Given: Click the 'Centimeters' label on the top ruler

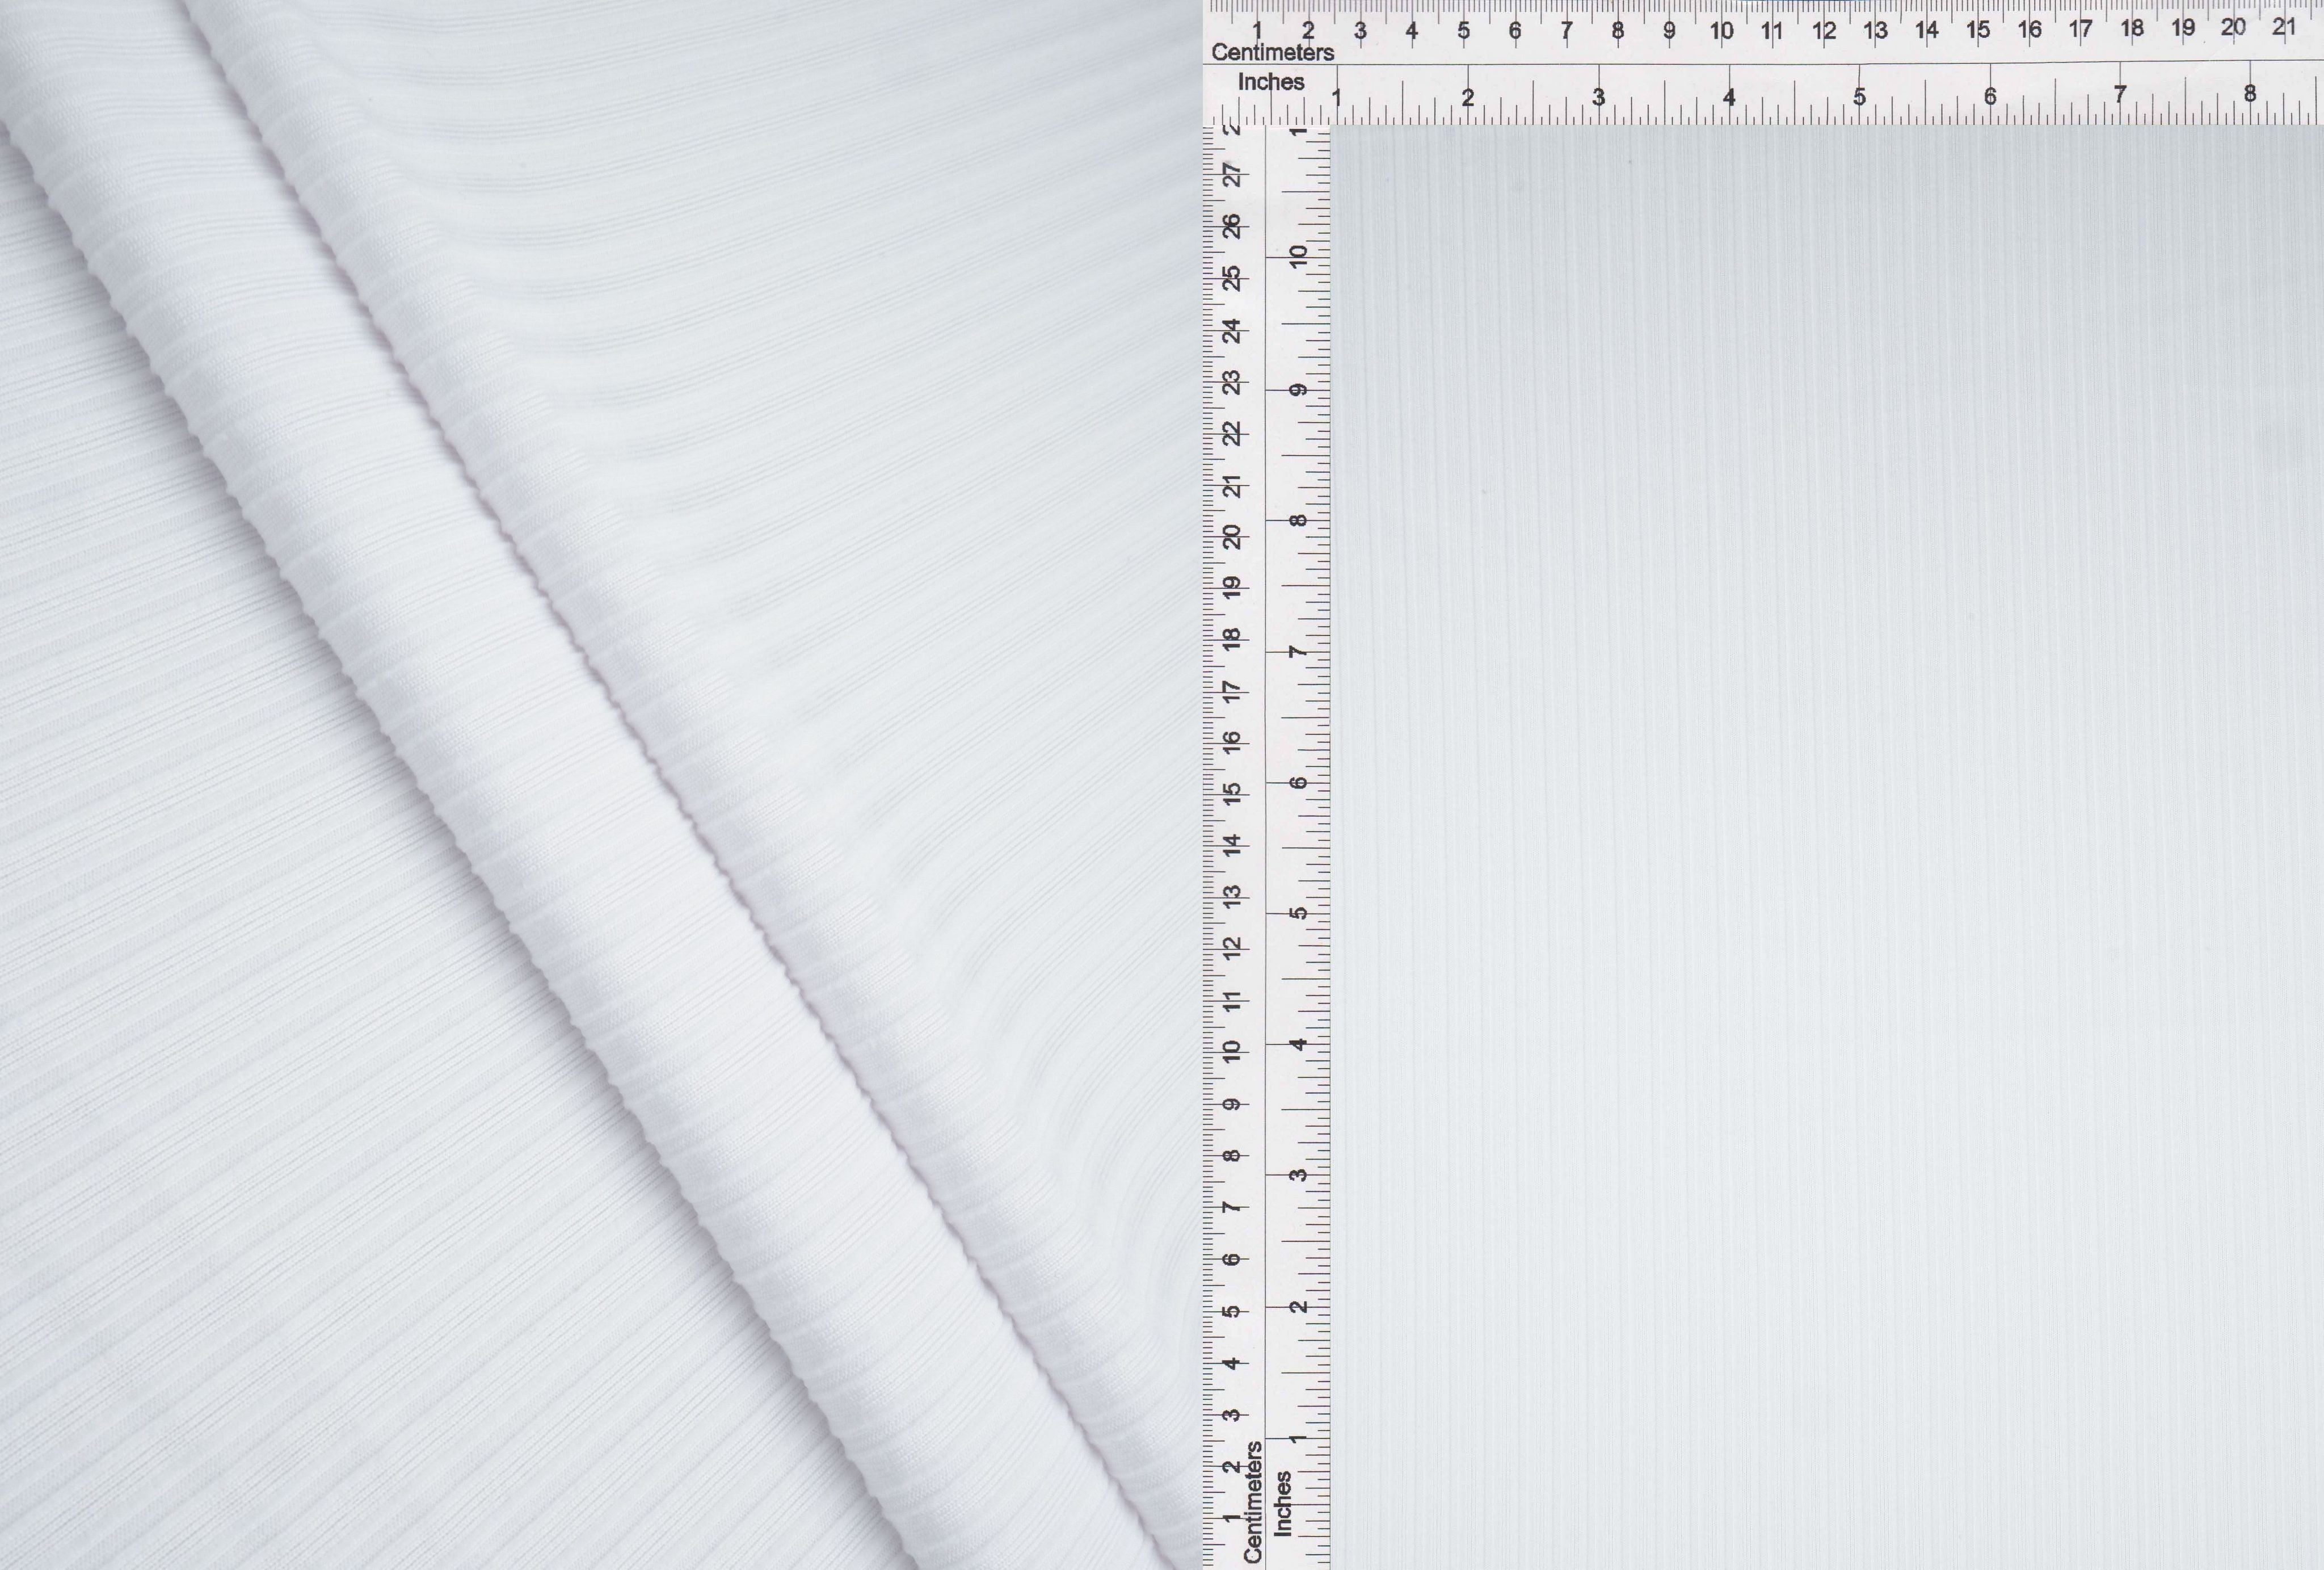Looking at the screenshot, I should click(1272, 53).
